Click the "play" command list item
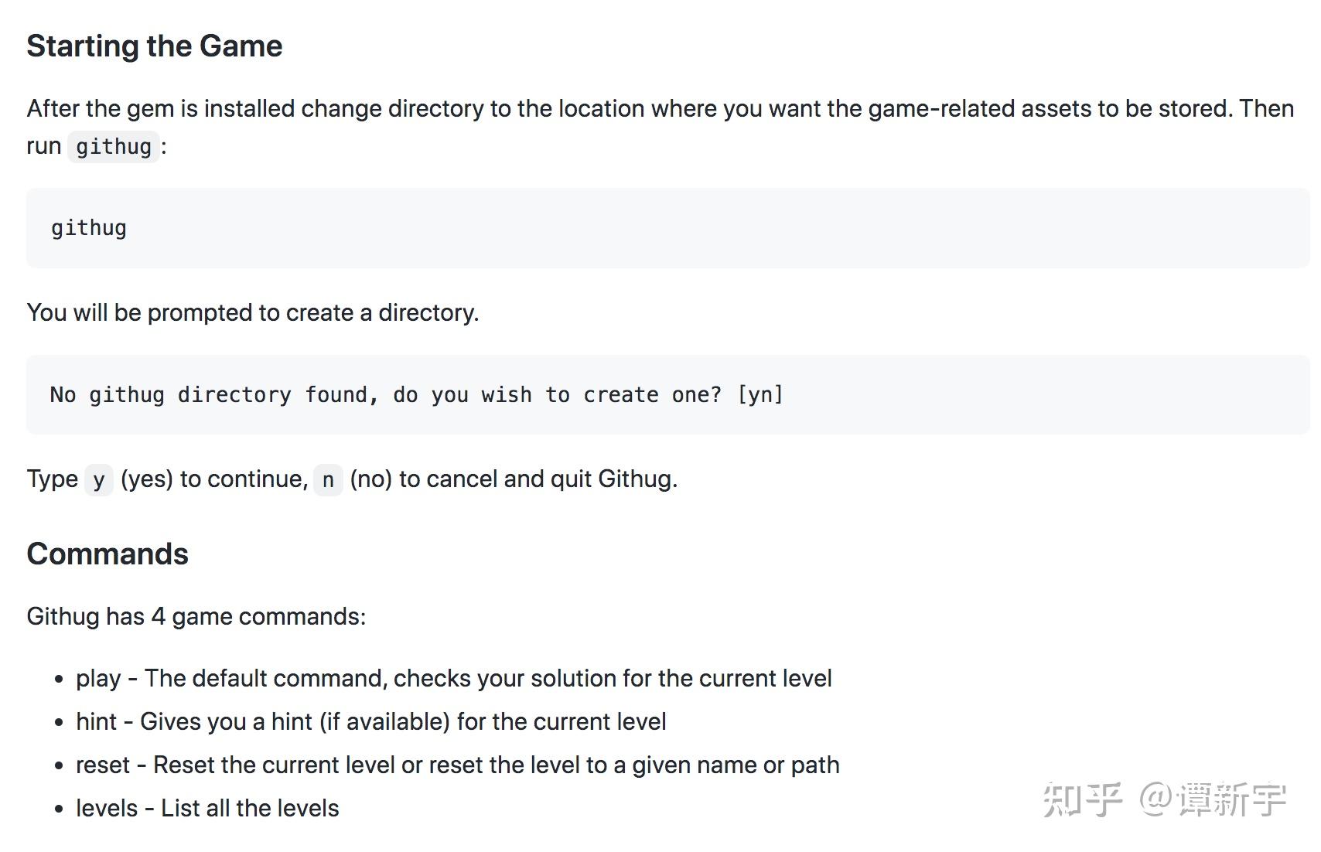The image size is (1321, 852). tap(453, 678)
